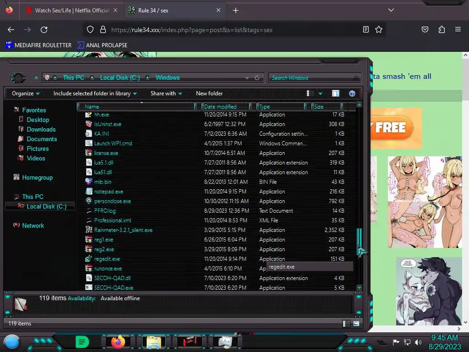Click the Firefox forward arrow button
Screen dimensions: 469x352
(x=27, y=30)
